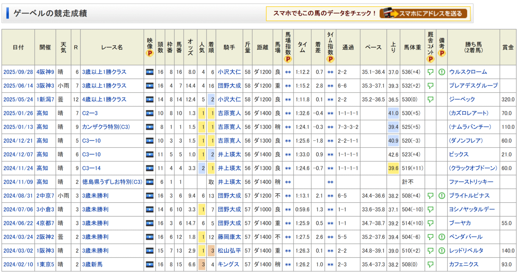The height and width of the screenshot is (273, 521).
Task: Open stable comment for the 2025/05/24 race
Action: [x=431, y=100]
